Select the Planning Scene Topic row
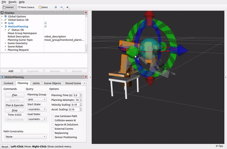This screenshot has height=149, width=227. [43, 40]
